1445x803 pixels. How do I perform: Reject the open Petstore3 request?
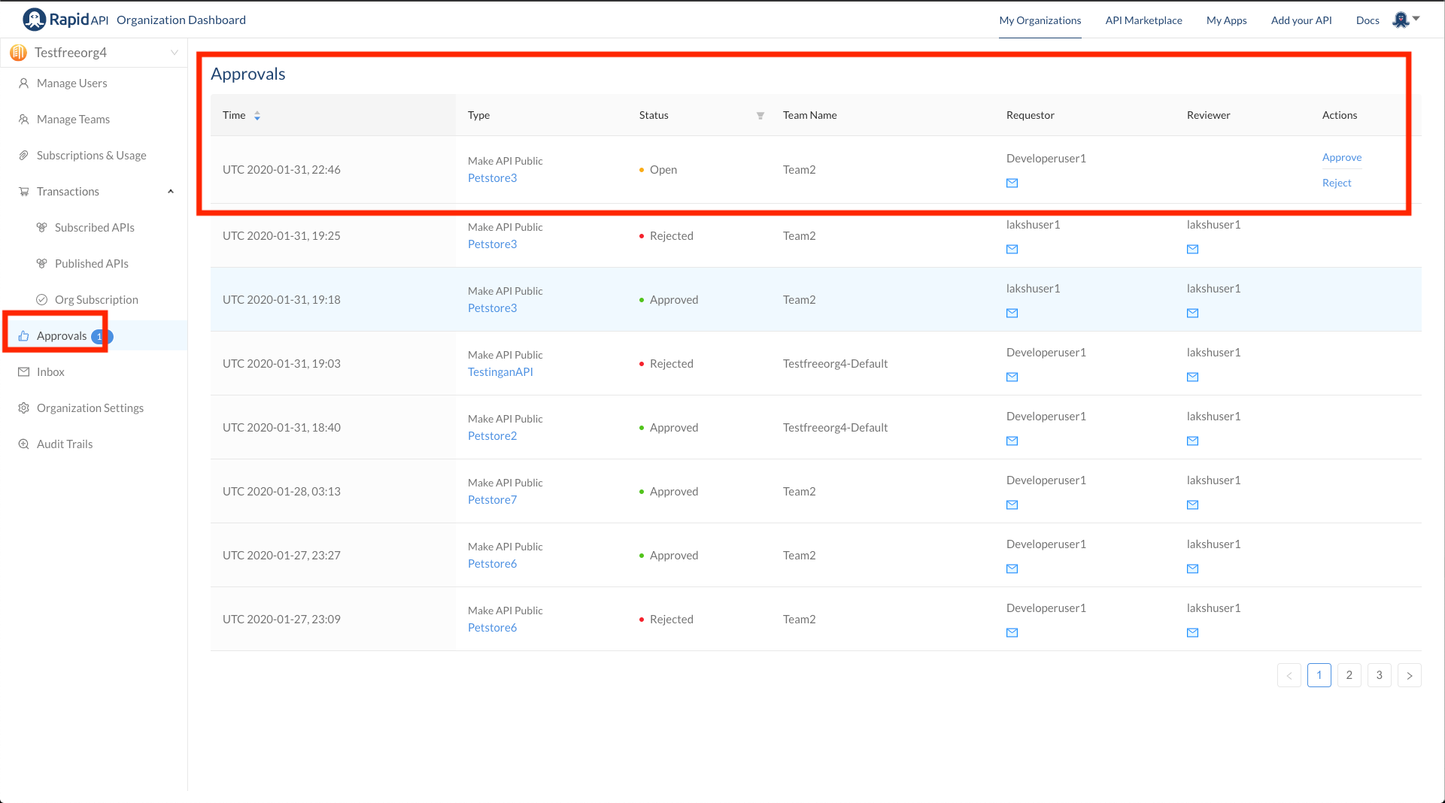coord(1337,183)
